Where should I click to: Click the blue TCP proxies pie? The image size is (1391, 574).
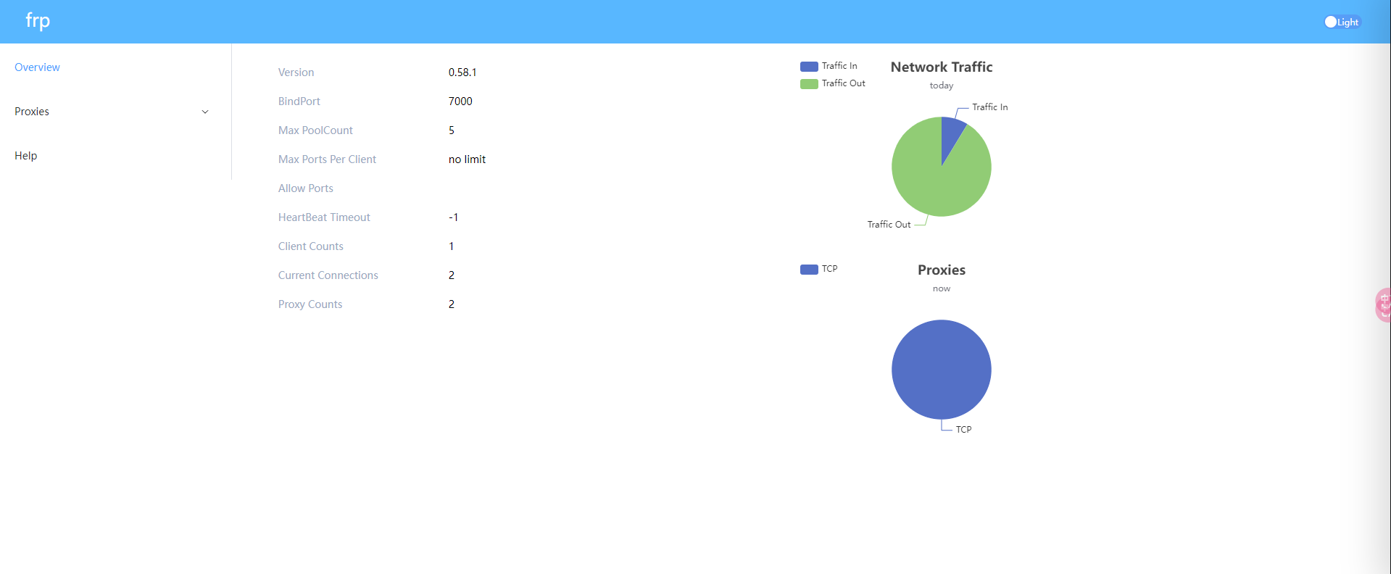point(941,370)
